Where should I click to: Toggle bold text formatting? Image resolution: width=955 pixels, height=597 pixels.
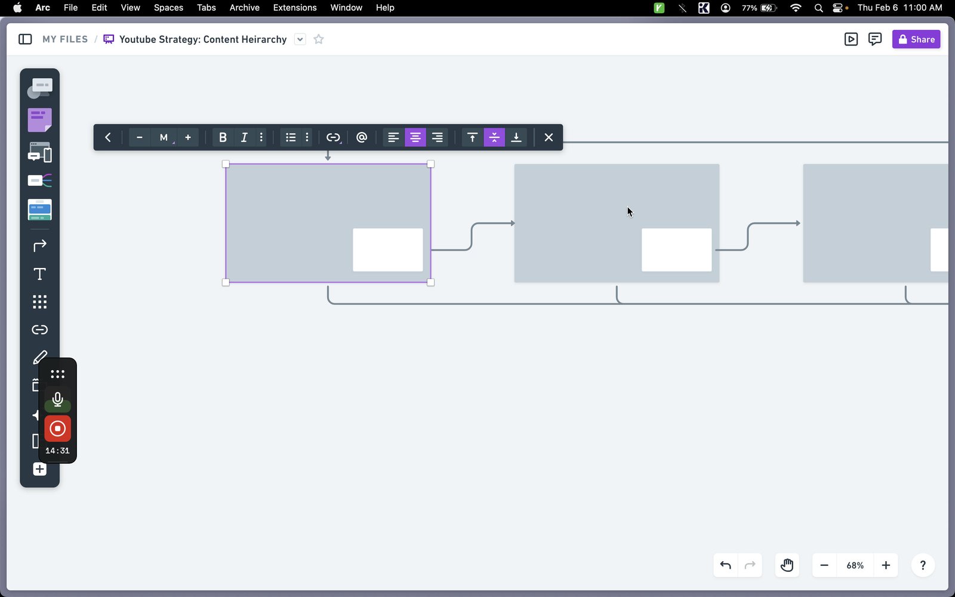[223, 137]
